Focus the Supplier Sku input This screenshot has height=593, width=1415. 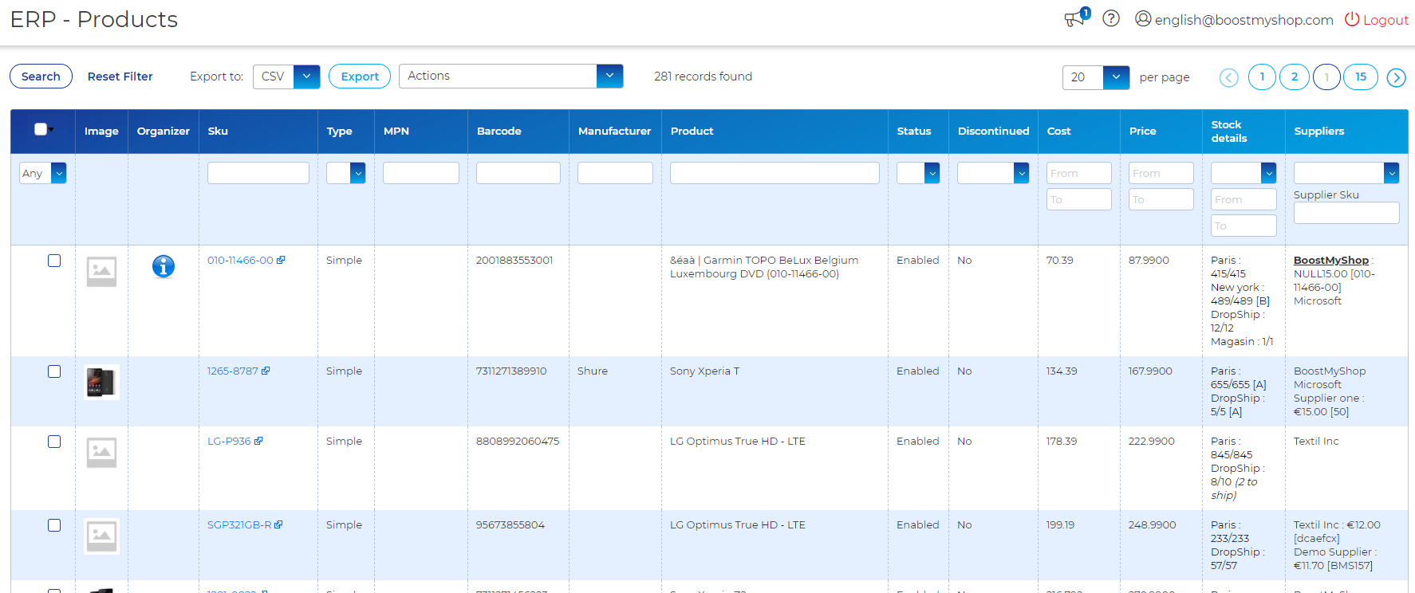click(1346, 213)
